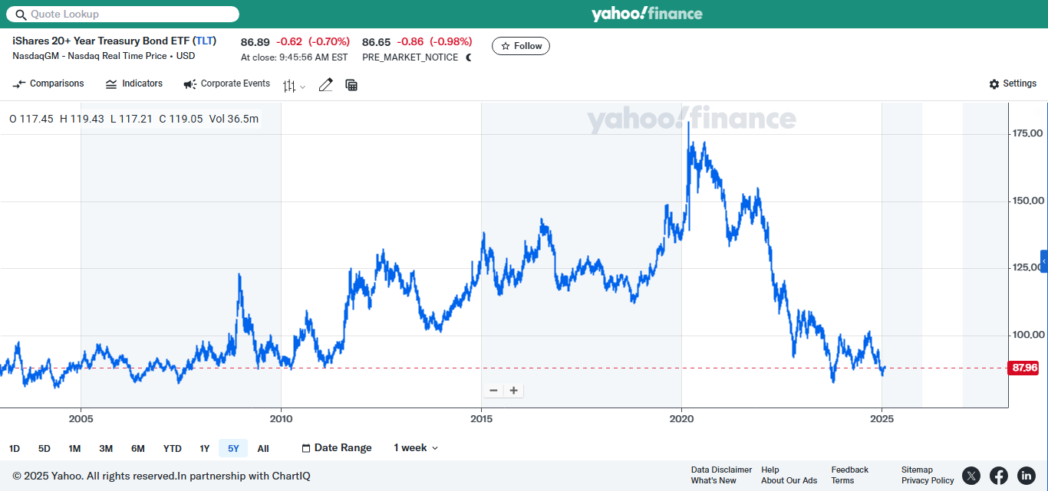Click the 2005 label on time axis

81,419
